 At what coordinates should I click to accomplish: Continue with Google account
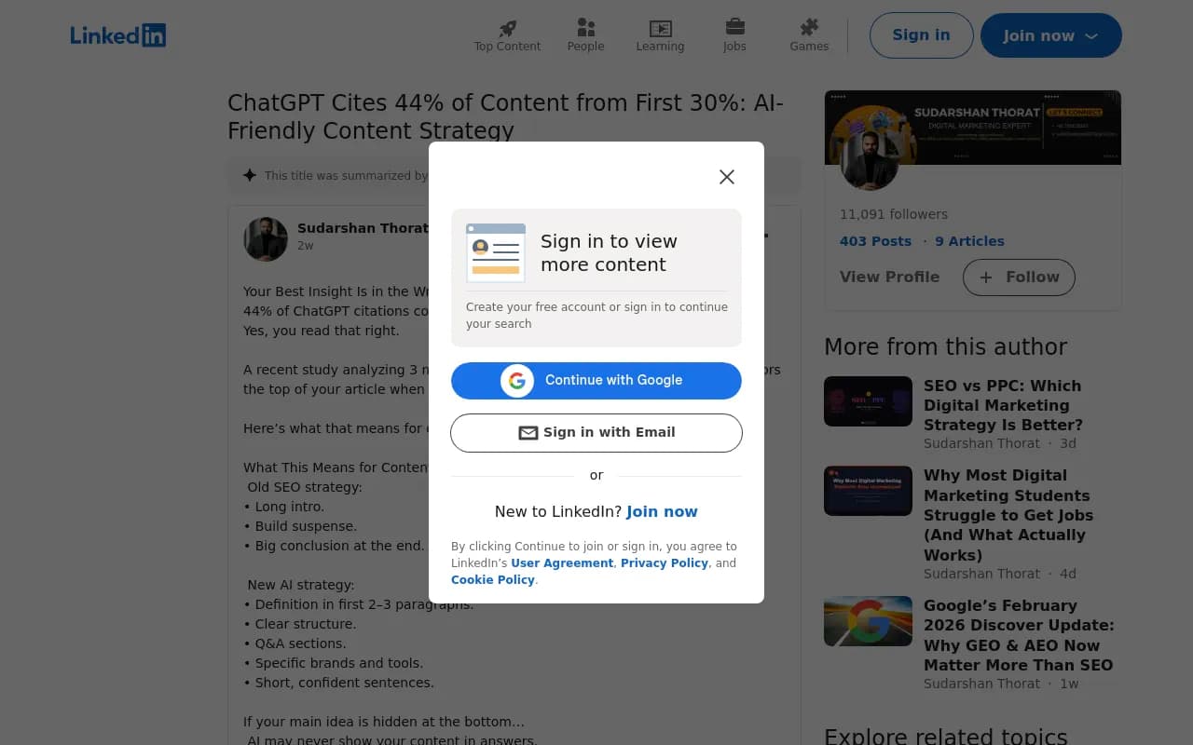(x=596, y=380)
